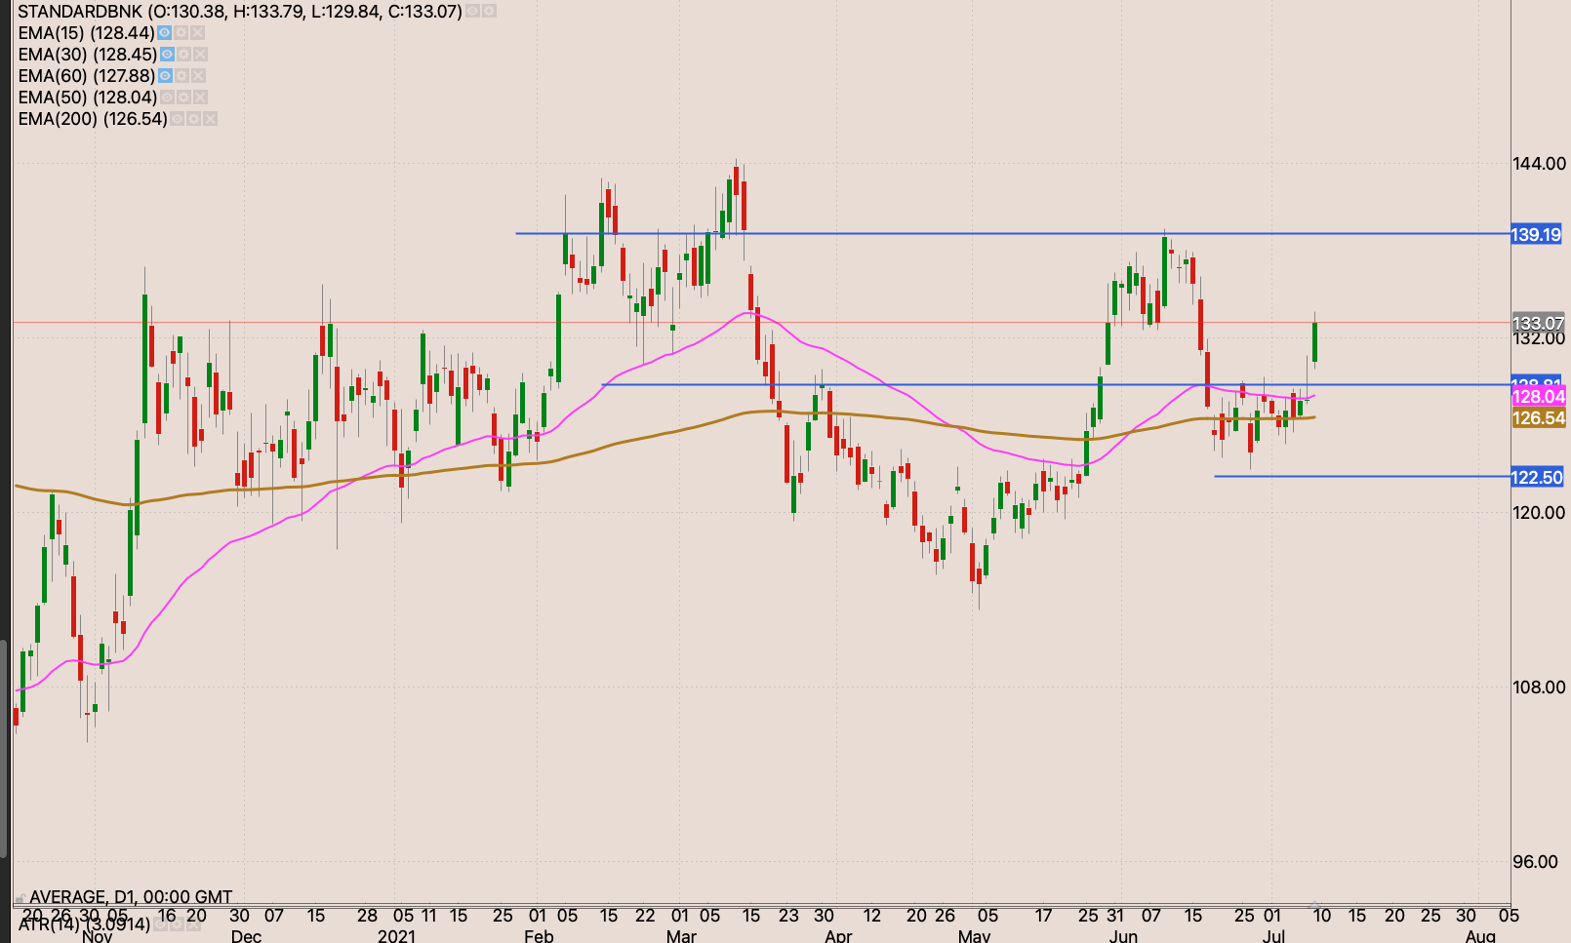Image resolution: width=1571 pixels, height=943 pixels.
Task: Click the brown 126.54 EMA price tag
Action: tap(1538, 418)
